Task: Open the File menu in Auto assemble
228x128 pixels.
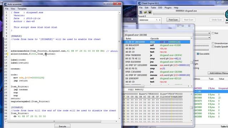Action: pos(7,9)
